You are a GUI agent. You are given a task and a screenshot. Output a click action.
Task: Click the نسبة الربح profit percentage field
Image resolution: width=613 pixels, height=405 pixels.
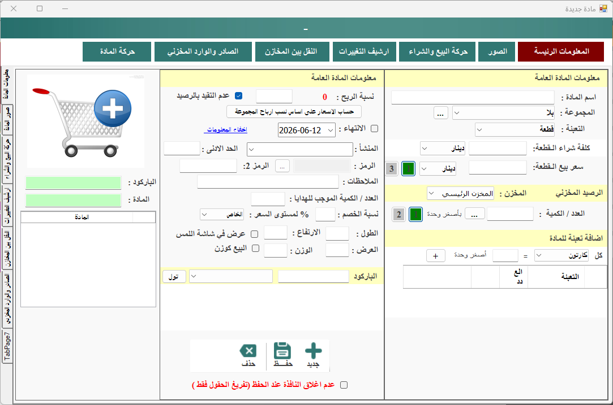coord(274,97)
